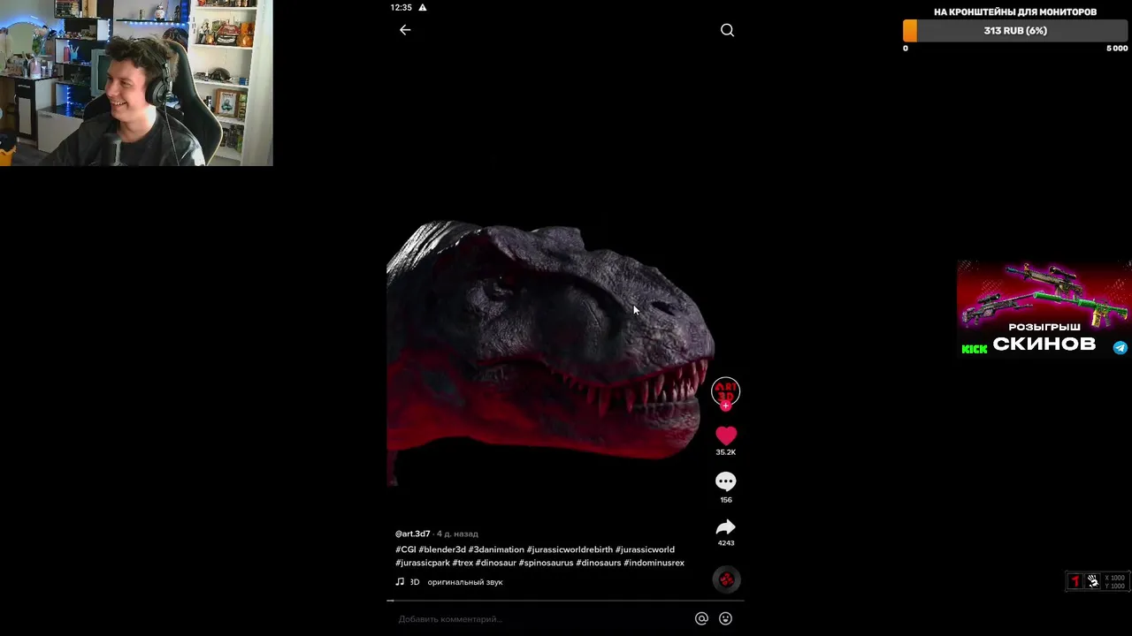Open the #spinosaurus hashtag
The height and width of the screenshot is (636, 1132).
(547, 563)
